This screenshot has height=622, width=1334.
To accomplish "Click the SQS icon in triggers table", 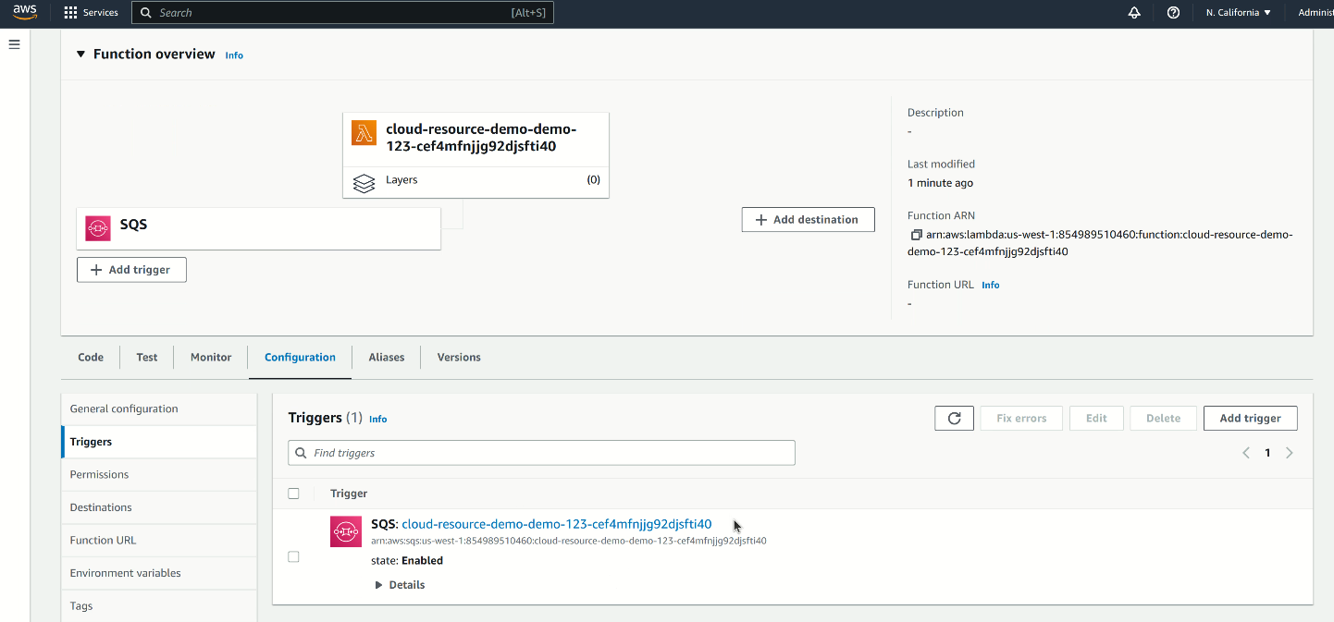I will point(346,531).
